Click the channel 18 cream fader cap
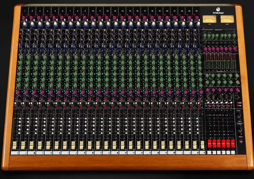 click(x=155, y=145)
